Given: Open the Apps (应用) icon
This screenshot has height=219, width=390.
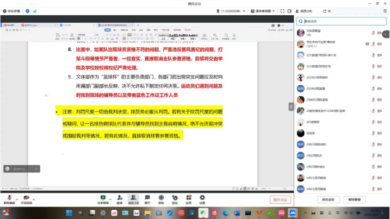Looking at the screenshot, I should pos(188,198).
